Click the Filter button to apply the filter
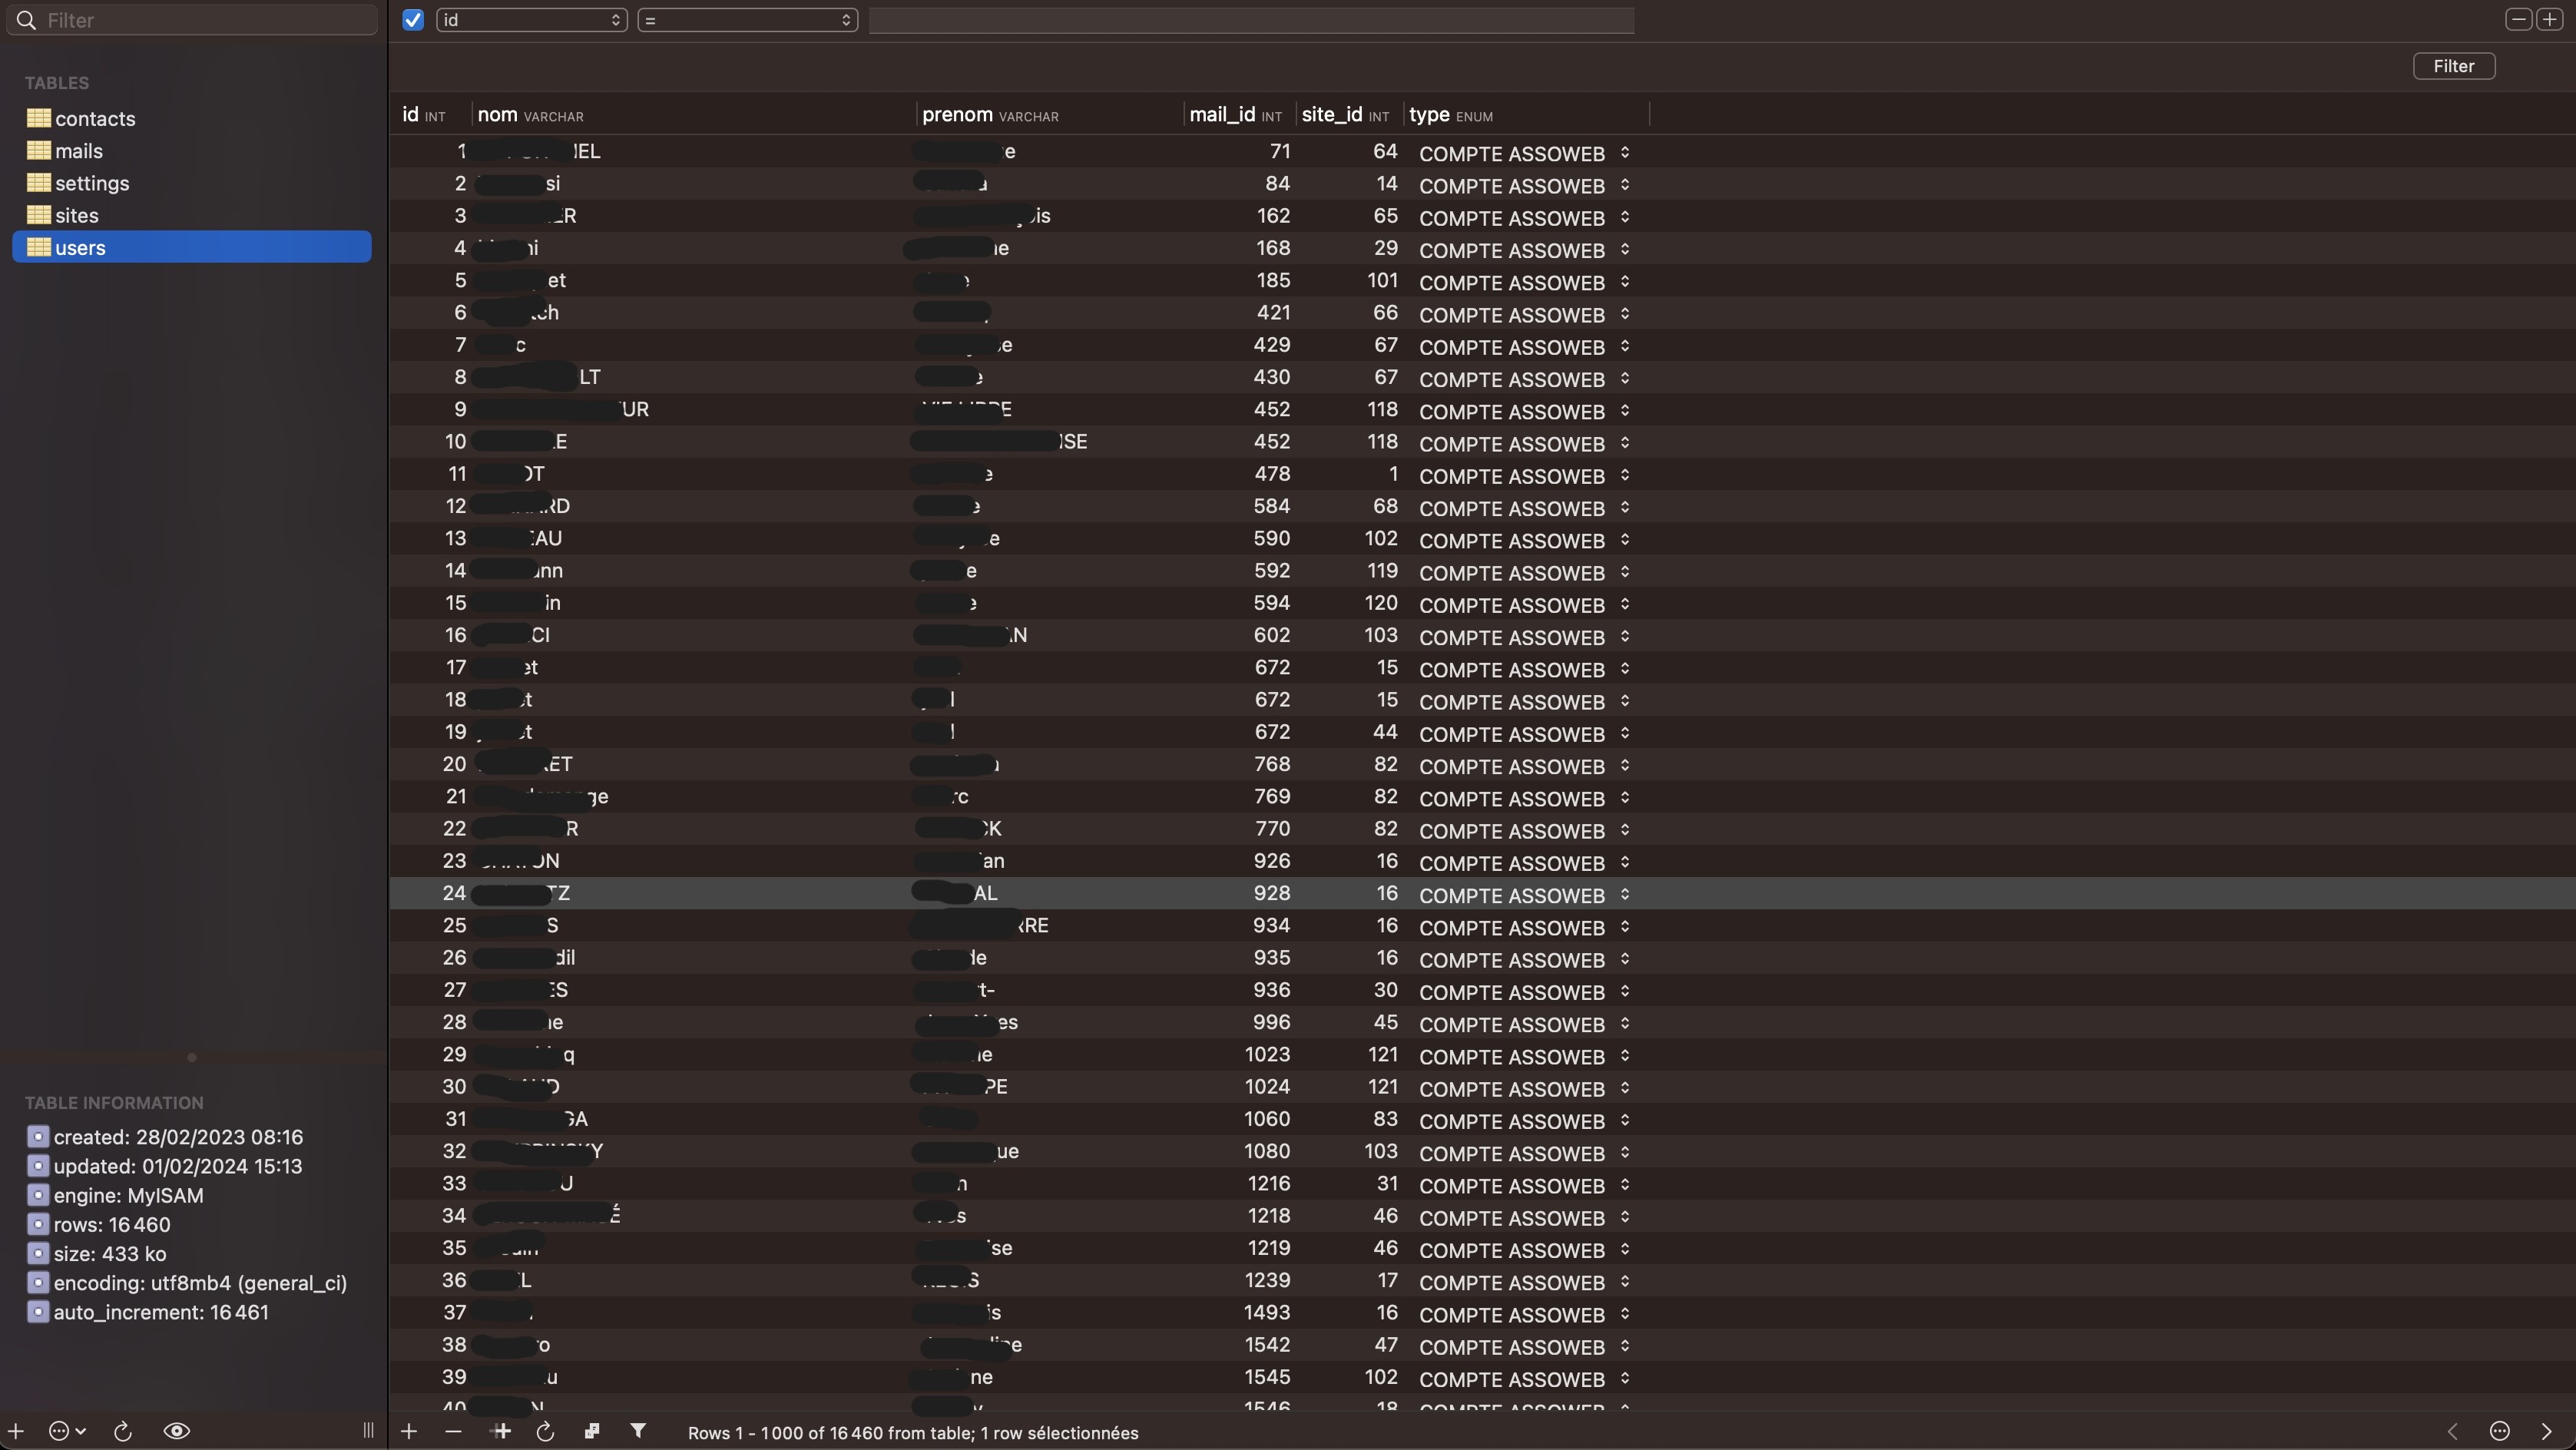 click(x=2453, y=66)
